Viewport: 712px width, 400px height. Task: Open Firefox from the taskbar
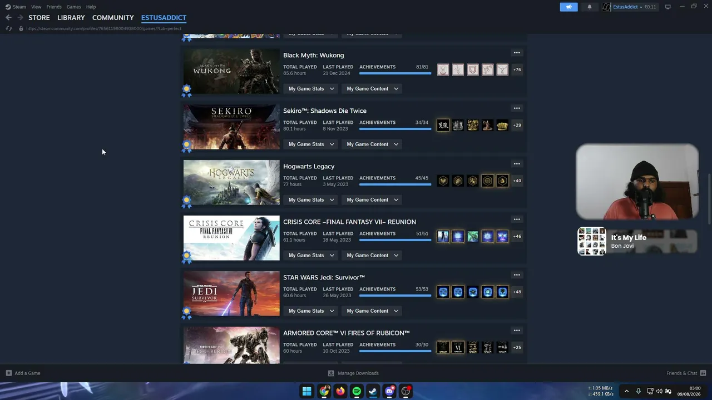340,391
